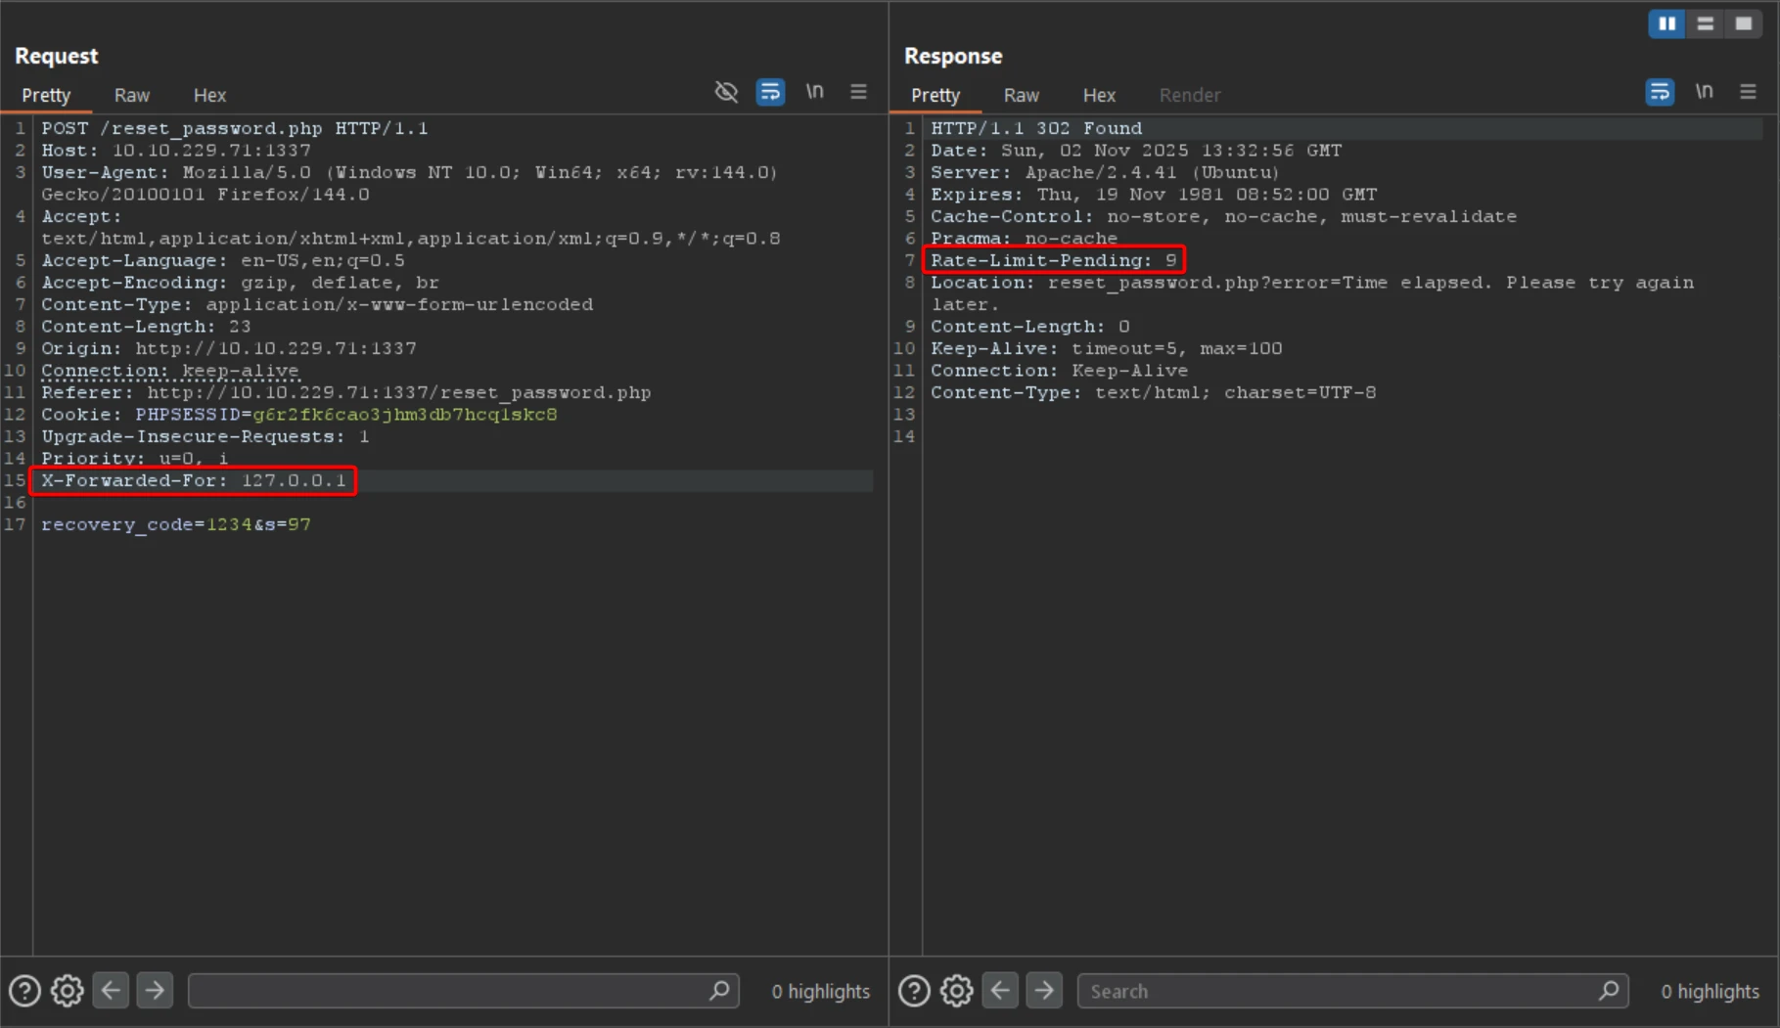Select side-by-side split layout icon
The height and width of the screenshot is (1028, 1780).
(1666, 23)
